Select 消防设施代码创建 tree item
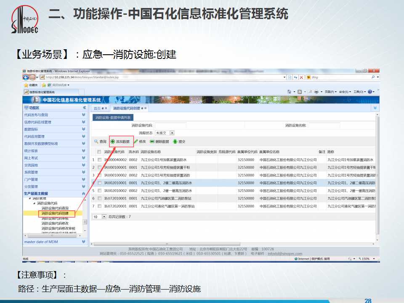The width and height of the screenshot is (404, 303). point(55,213)
